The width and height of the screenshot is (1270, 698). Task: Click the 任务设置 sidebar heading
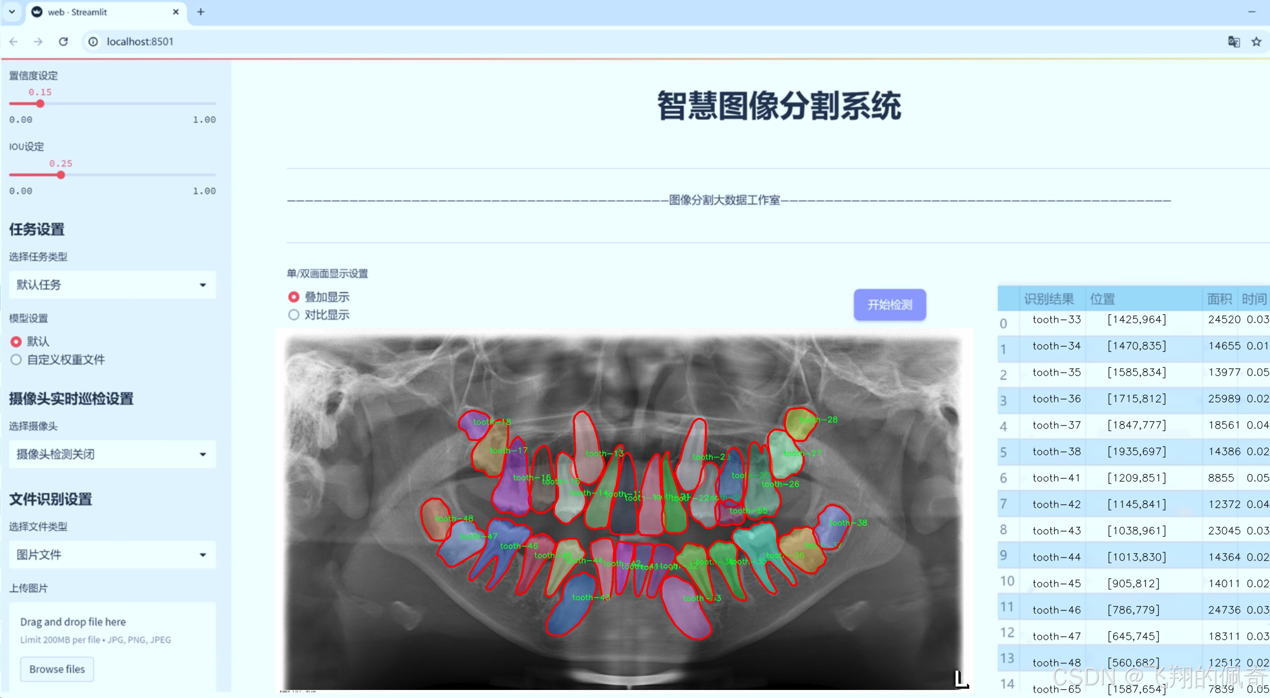(x=37, y=229)
